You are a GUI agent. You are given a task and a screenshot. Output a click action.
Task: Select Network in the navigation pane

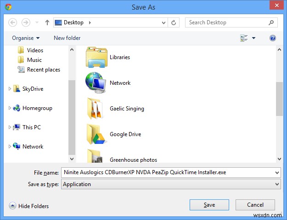33,147
